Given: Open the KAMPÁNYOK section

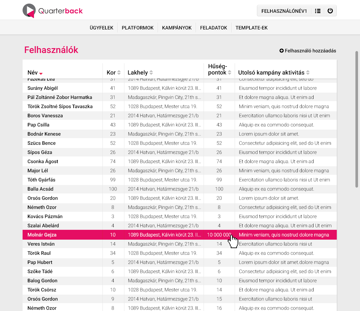Looking at the screenshot, I should coord(177,28).
